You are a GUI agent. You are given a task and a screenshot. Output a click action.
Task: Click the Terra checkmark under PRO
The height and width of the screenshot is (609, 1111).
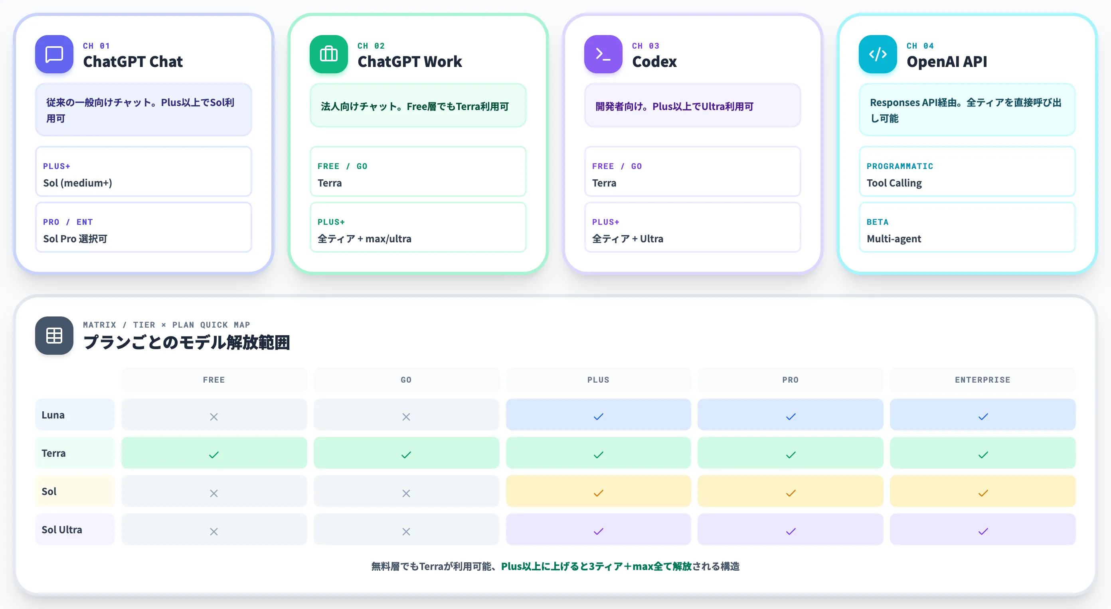pyautogui.click(x=791, y=455)
